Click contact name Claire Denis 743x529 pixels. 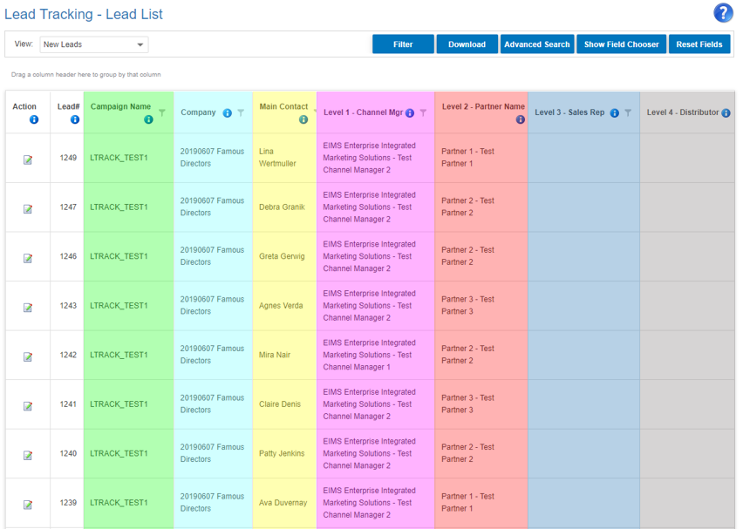[x=280, y=404]
